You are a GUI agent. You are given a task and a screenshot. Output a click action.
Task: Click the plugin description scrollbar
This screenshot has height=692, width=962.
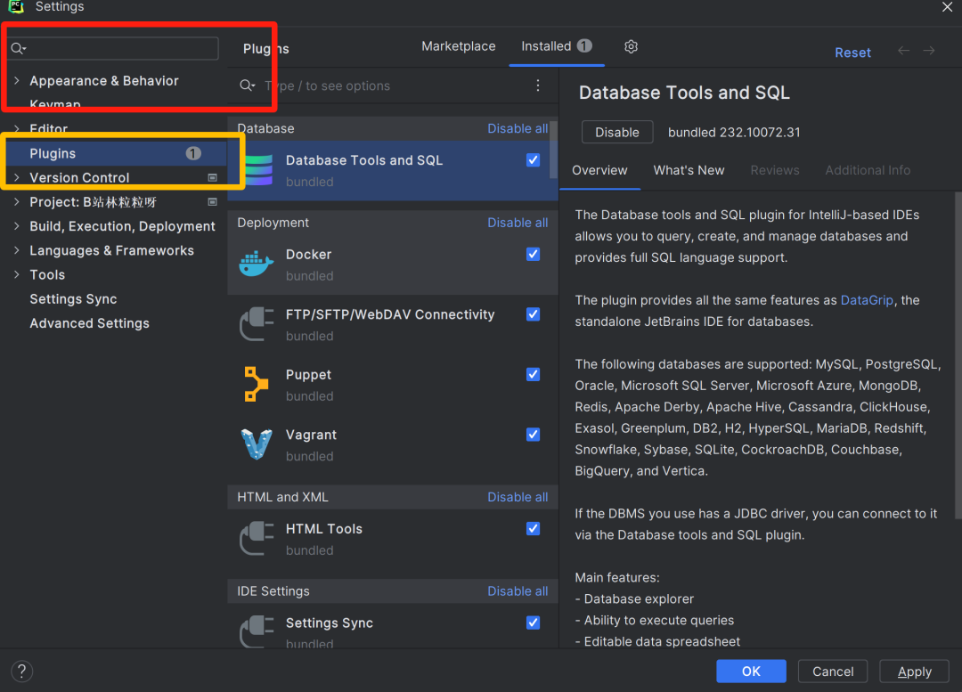958,356
